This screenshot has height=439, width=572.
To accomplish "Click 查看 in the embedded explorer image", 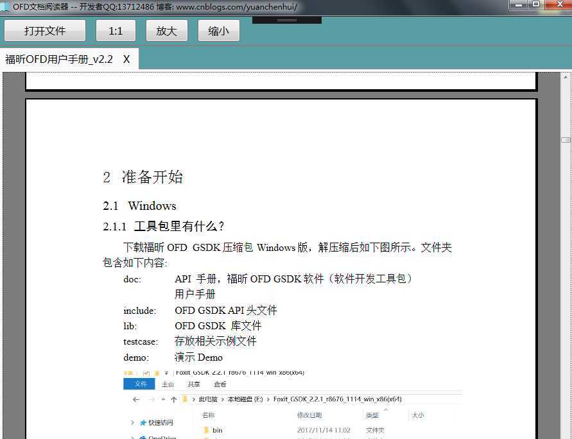I will tap(220, 384).
